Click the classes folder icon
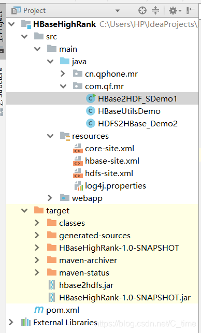Viewport: 201px width, 333px height. tap(52, 223)
